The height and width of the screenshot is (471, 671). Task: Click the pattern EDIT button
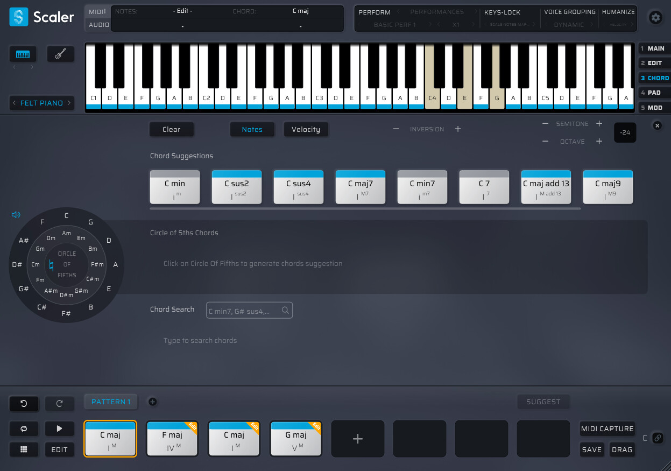60,449
